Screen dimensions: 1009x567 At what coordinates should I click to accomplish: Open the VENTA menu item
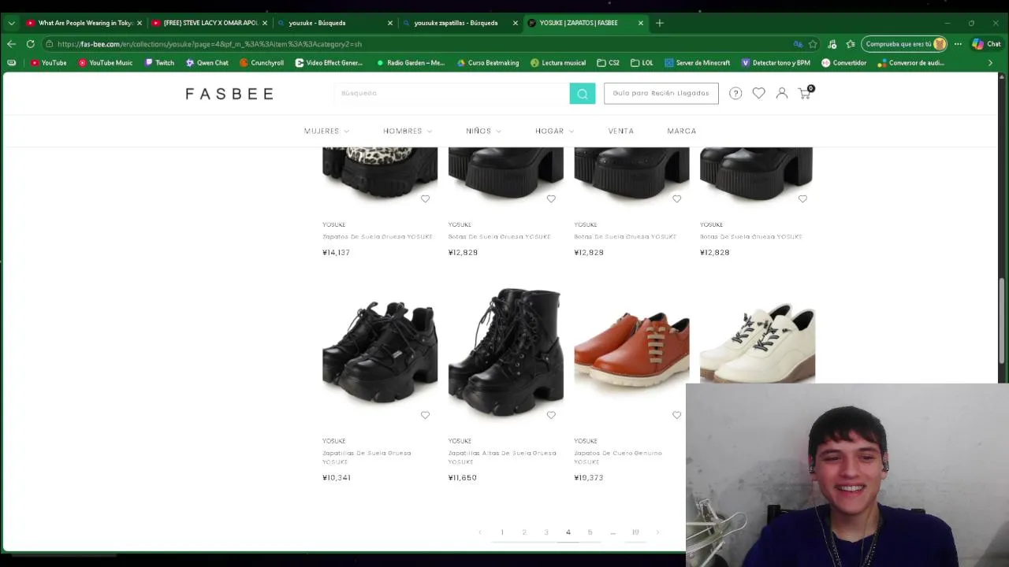[x=620, y=131]
